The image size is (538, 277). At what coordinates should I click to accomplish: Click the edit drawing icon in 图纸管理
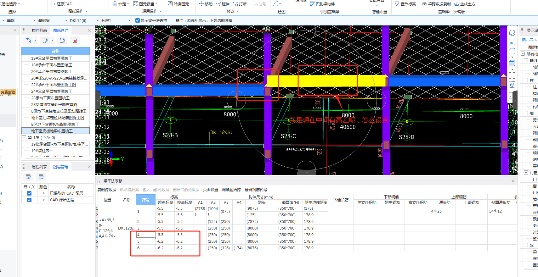pyautogui.click(x=45, y=41)
